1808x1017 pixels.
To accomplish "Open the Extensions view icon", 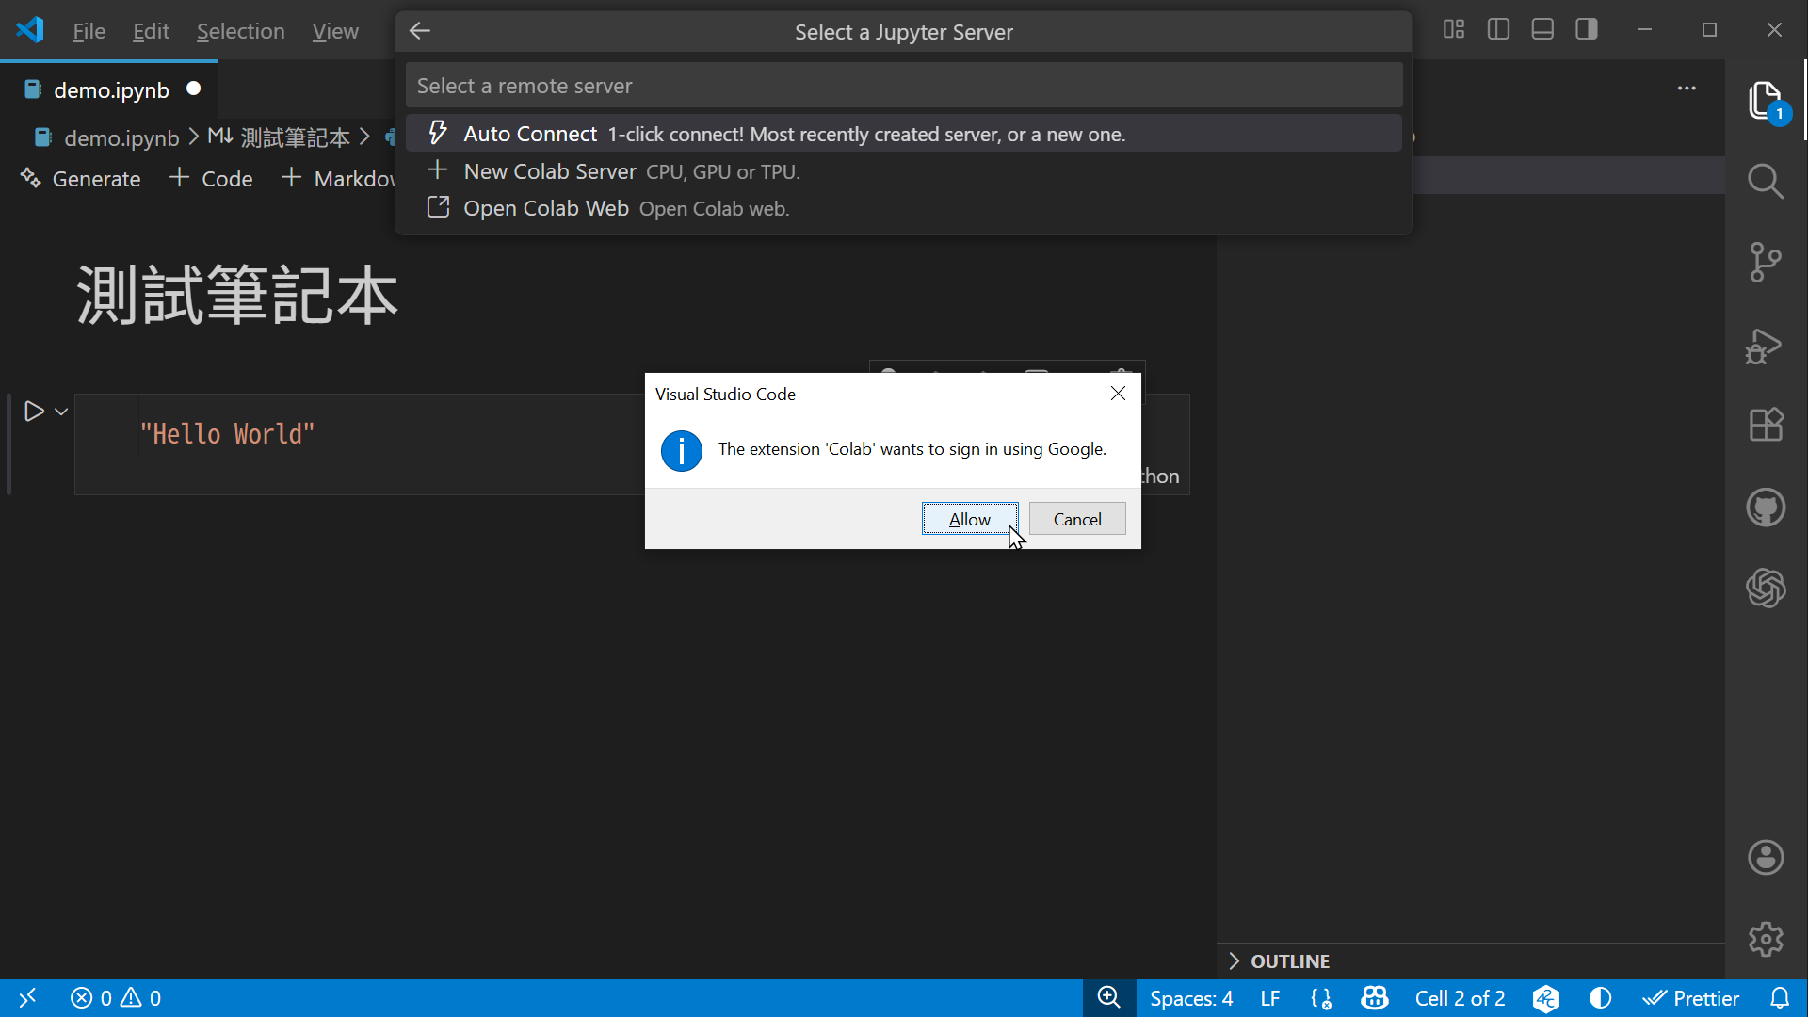I will 1766,425.
